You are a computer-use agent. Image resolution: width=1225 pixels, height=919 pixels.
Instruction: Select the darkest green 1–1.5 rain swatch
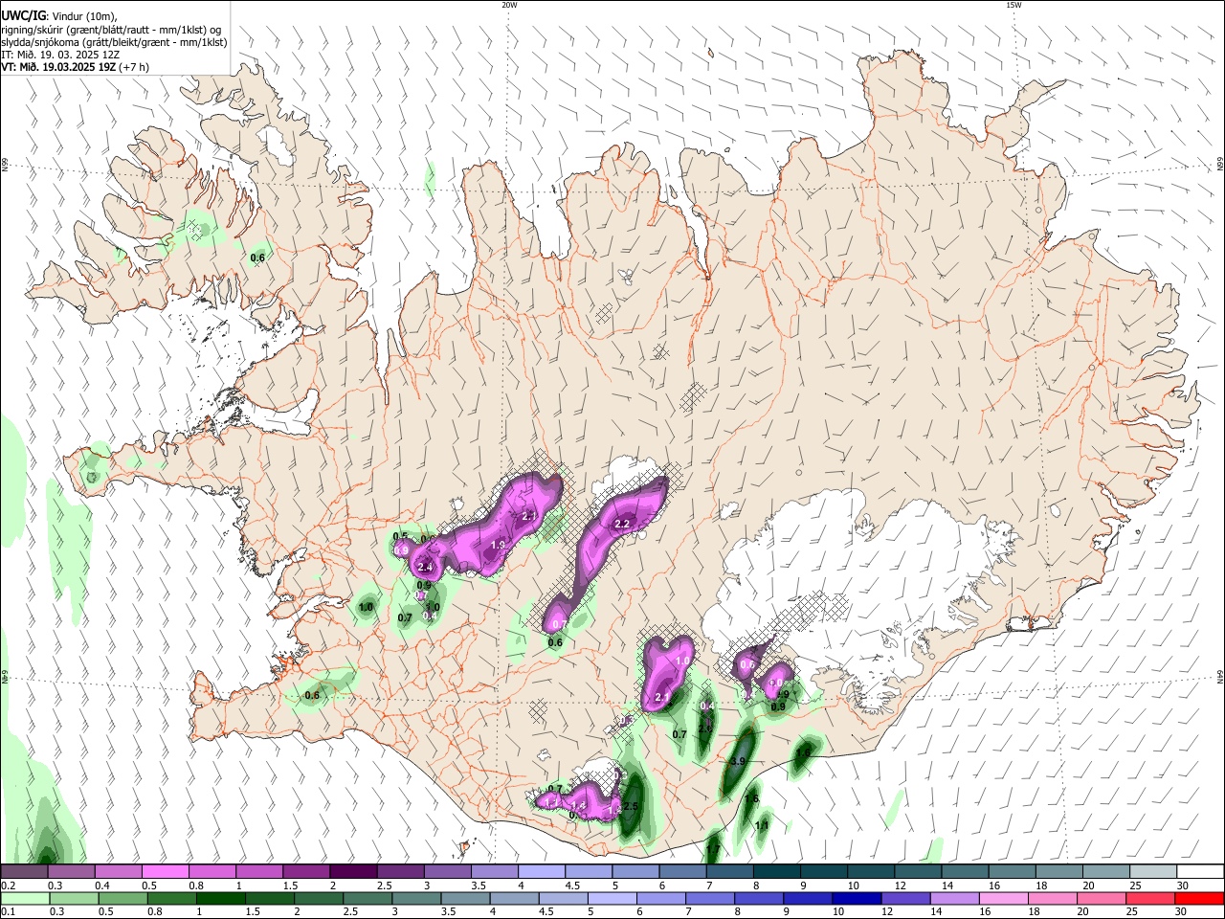[x=222, y=898]
